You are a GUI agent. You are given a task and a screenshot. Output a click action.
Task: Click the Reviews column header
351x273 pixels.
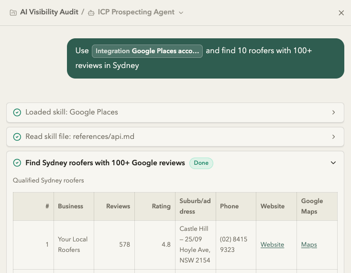pyautogui.click(x=114, y=206)
